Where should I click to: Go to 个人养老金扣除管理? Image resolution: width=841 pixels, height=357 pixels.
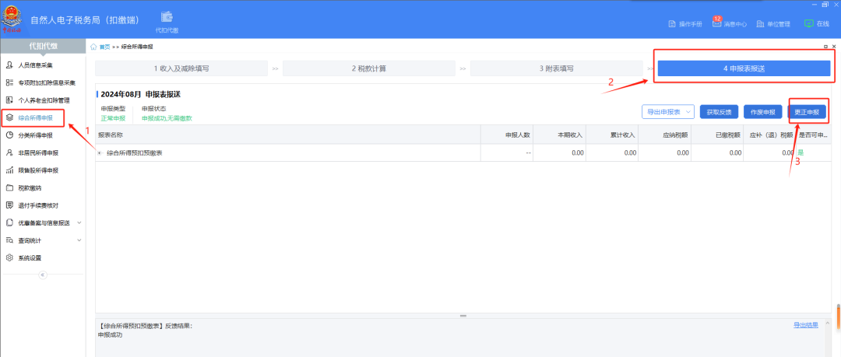[x=44, y=100]
